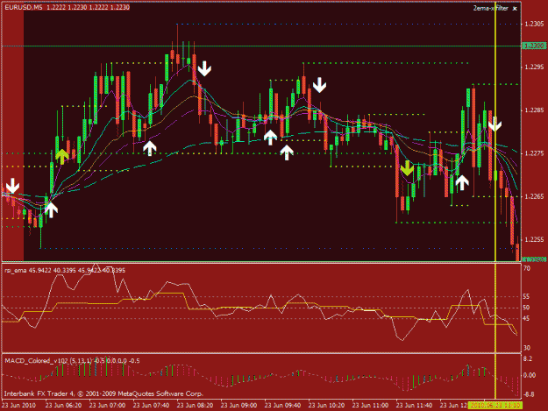Click the 1.2295 price scale value

(534, 67)
